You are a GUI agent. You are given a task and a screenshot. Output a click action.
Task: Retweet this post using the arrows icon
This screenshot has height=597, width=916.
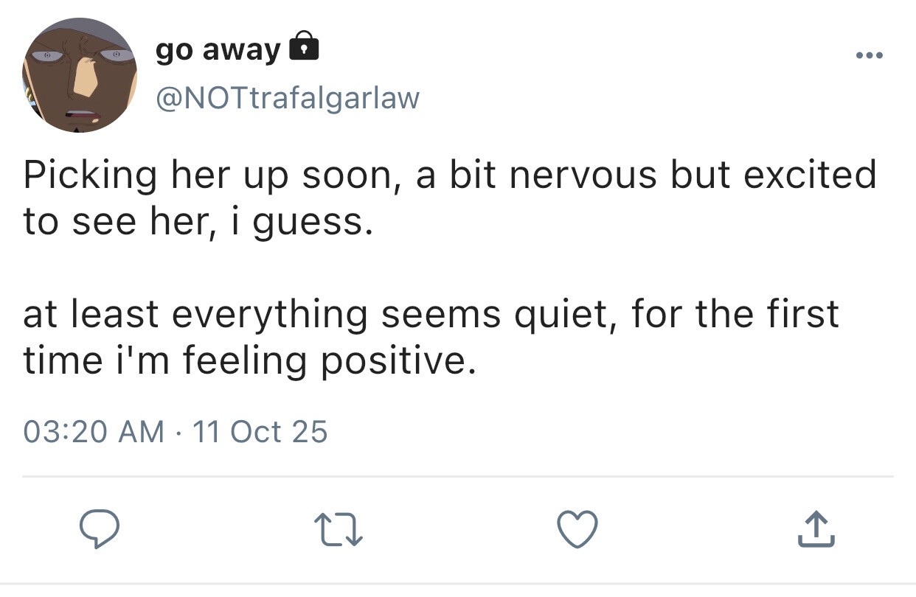339,531
